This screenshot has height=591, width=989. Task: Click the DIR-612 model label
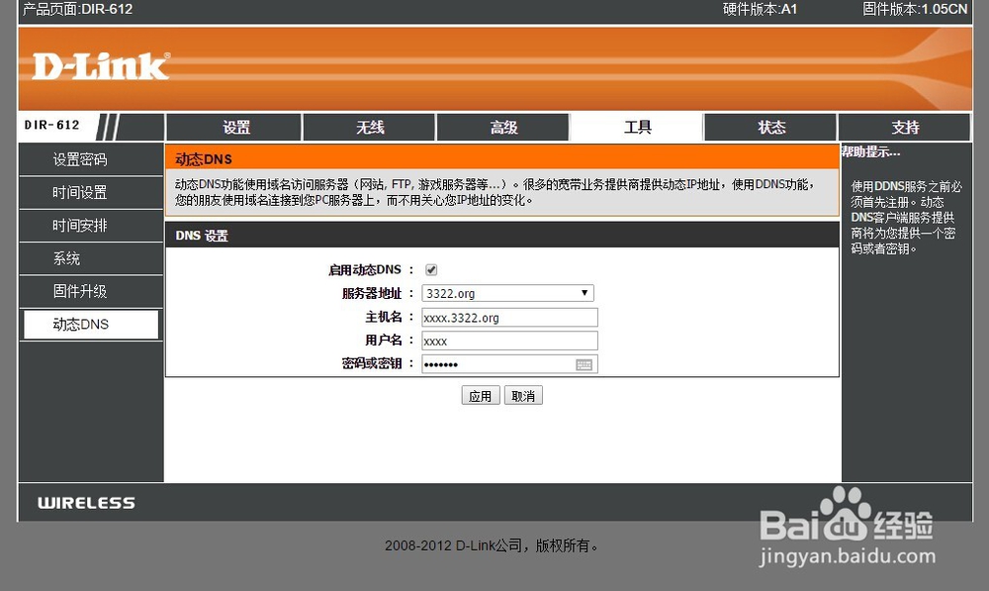click(x=51, y=125)
